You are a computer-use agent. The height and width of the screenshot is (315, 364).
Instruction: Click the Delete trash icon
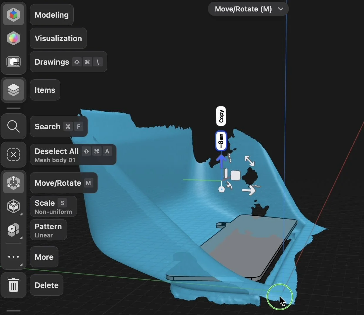(14, 285)
